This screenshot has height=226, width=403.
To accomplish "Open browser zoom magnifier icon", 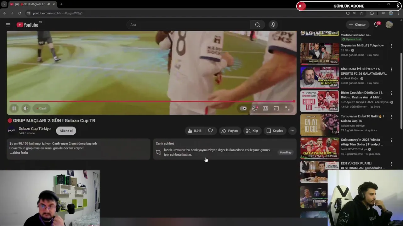I will coord(355,13).
